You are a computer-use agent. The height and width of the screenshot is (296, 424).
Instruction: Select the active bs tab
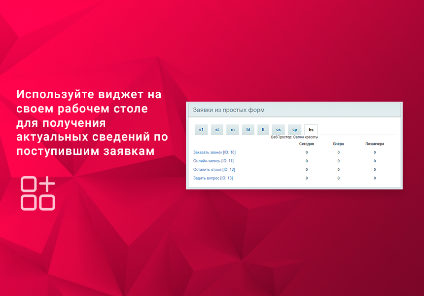(x=311, y=130)
